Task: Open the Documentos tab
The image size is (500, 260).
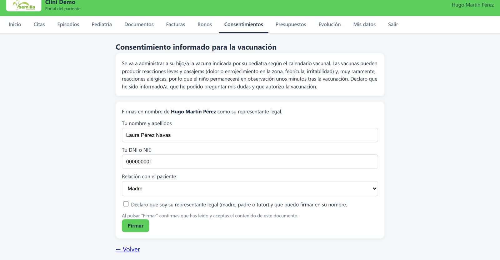Action: point(139,24)
